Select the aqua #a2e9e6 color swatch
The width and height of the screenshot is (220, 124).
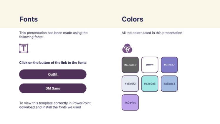[x=150, y=84]
